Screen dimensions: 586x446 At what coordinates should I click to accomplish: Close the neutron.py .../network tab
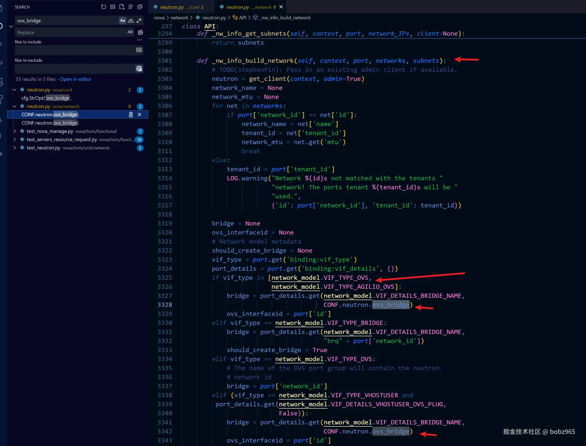click(281, 7)
